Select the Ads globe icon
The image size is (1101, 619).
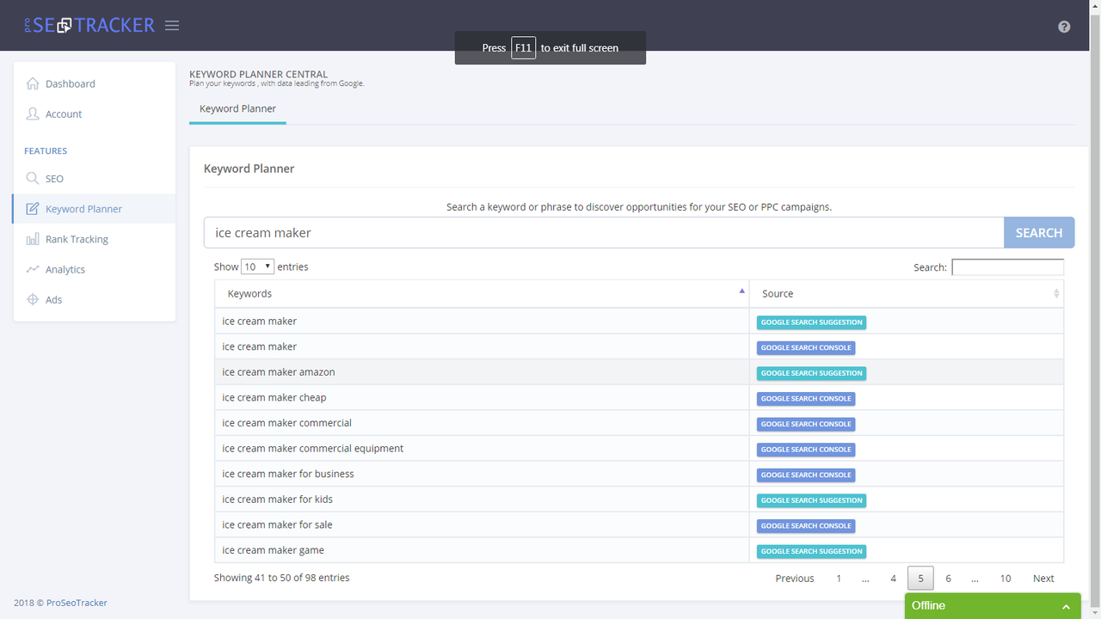pyautogui.click(x=33, y=299)
